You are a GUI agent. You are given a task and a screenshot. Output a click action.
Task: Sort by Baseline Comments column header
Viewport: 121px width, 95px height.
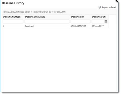35,17
